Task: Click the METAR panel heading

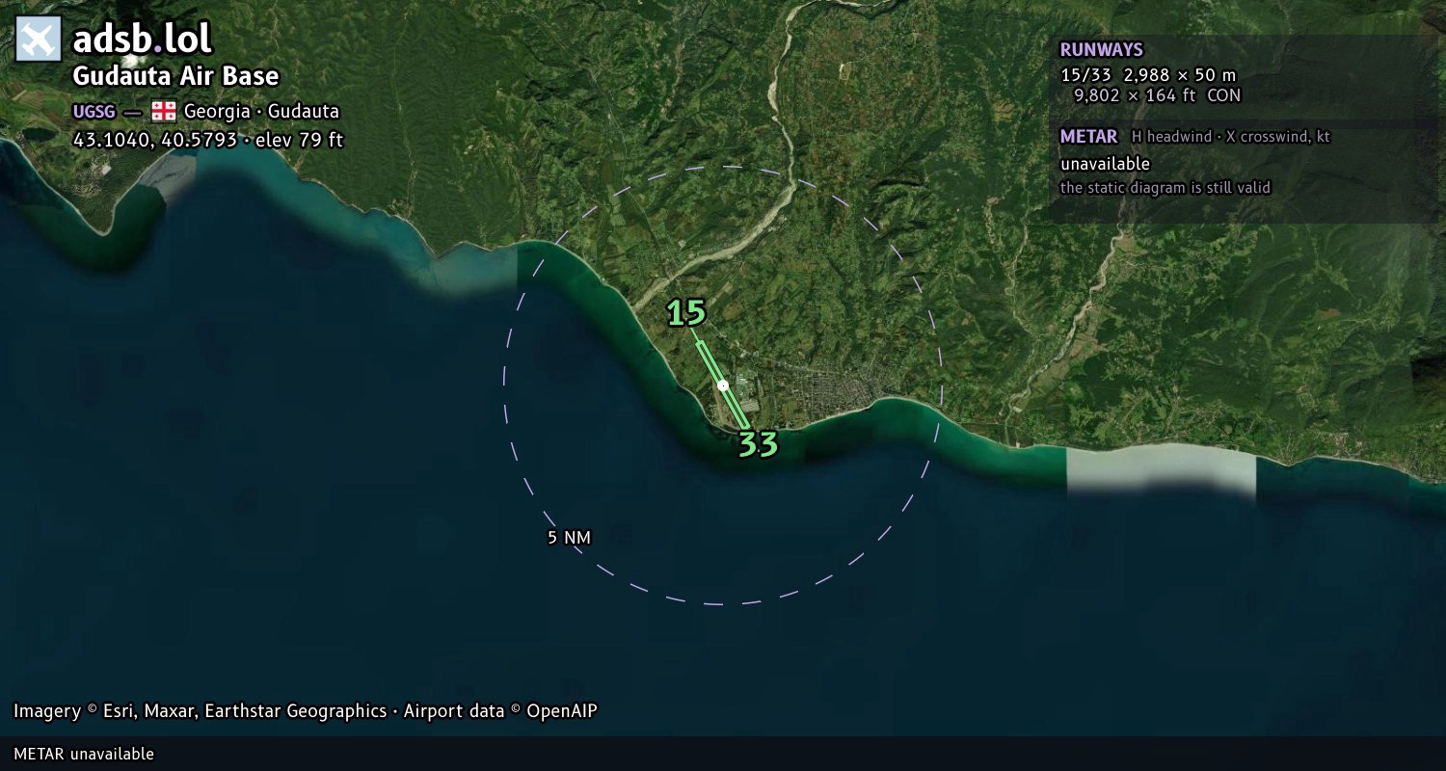Action: click(1088, 137)
